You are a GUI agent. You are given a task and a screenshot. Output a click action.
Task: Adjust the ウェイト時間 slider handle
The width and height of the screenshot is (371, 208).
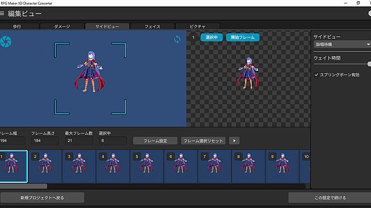pos(369,64)
